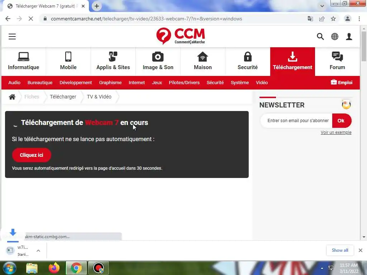Viewport: 367px width, 275px height.
Task: Bookmark page with the star icon
Action: tap(333, 19)
